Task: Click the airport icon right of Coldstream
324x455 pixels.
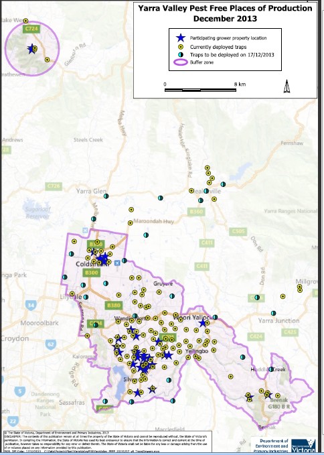Action: pyautogui.click(x=116, y=263)
